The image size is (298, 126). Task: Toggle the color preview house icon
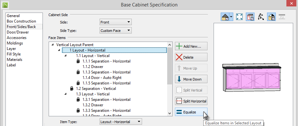pyautogui.click(x=271, y=17)
